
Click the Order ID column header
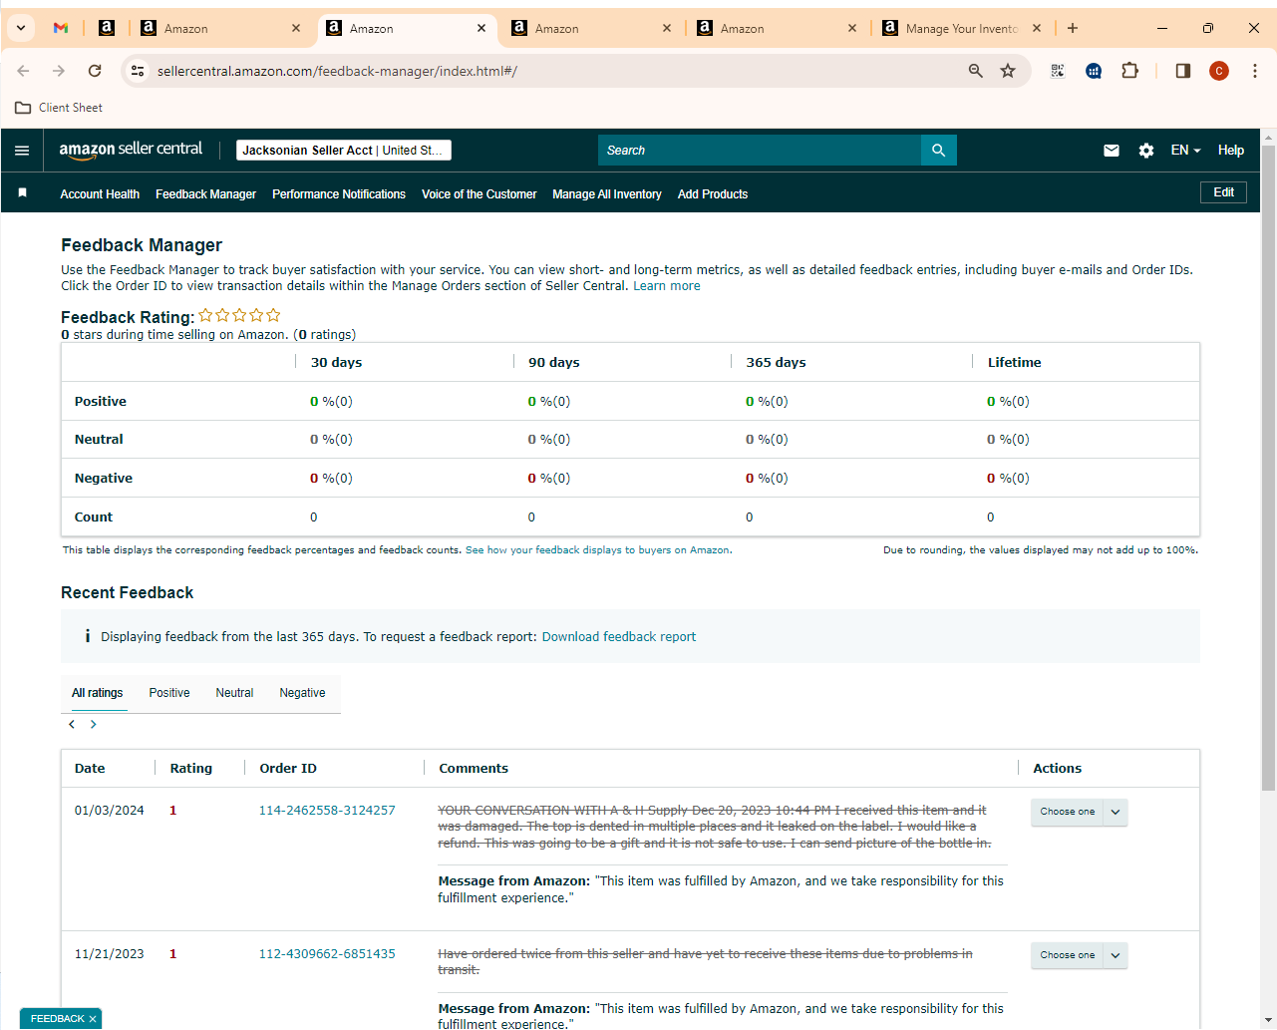point(288,769)
